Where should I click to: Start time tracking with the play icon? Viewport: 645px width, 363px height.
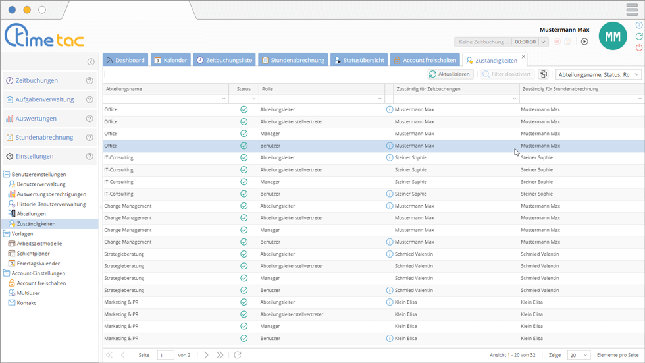click(584, 42)
